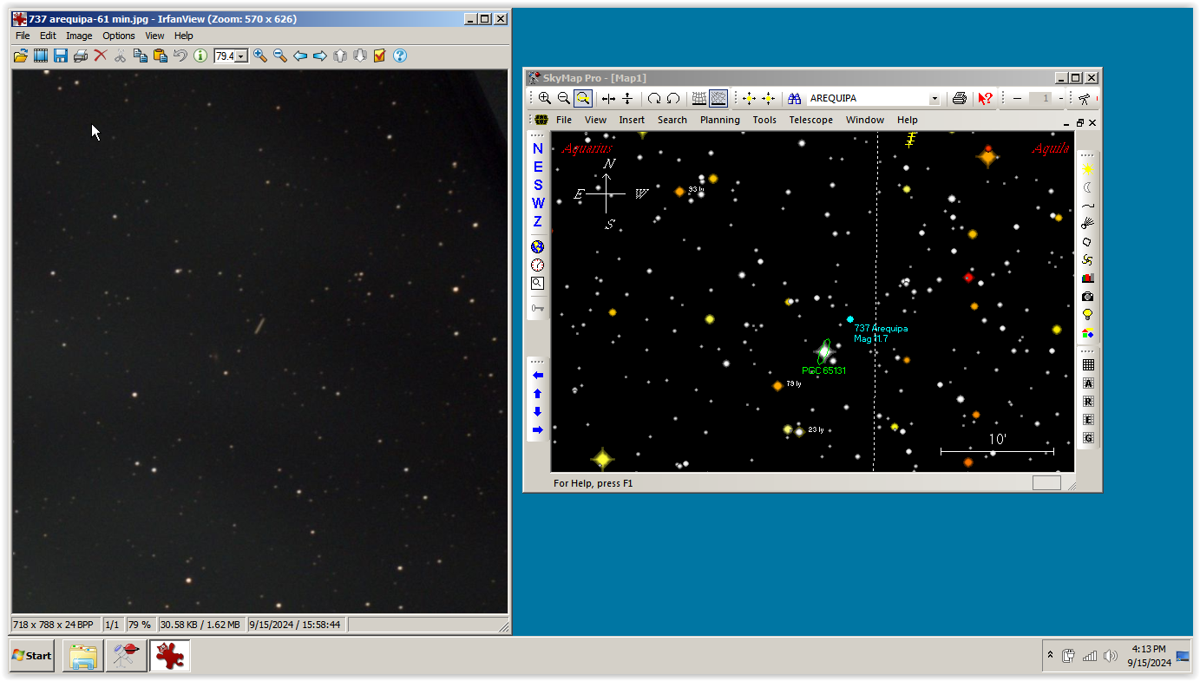Open the SkyMap control-menu icon next to File
The height and width of the screenshot is (681, 1200).
[541, 120]
